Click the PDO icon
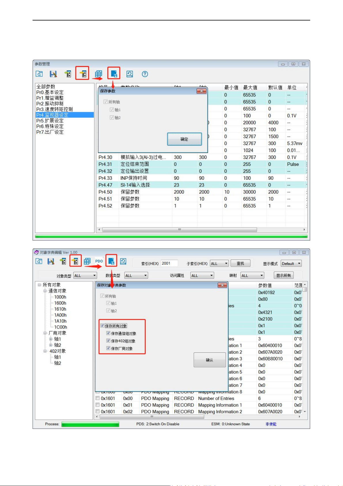 coord(99,261)
